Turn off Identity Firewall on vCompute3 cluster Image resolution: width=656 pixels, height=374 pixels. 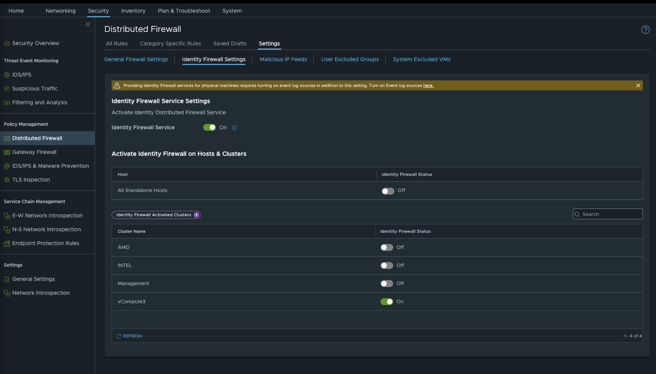click(387, 302)
